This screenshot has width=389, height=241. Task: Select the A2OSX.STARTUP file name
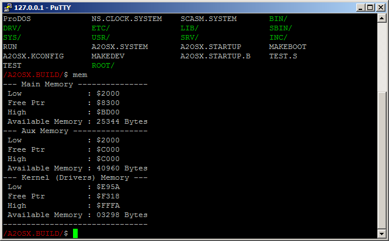coord(211,47)
